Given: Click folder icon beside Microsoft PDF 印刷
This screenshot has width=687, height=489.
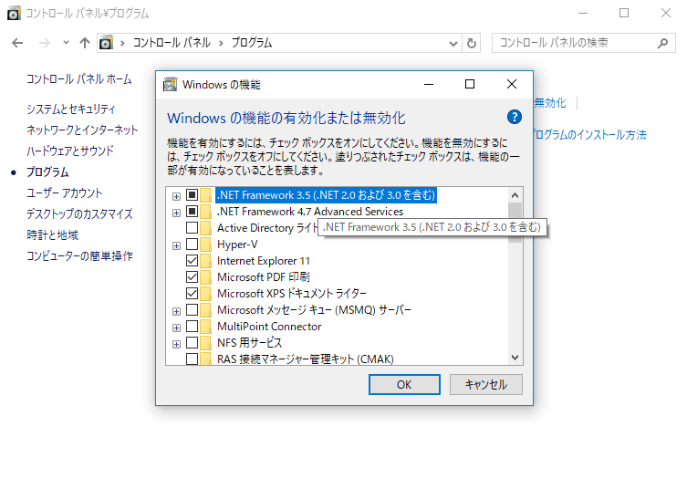Looking at the screenshot, I should (205, 277).
